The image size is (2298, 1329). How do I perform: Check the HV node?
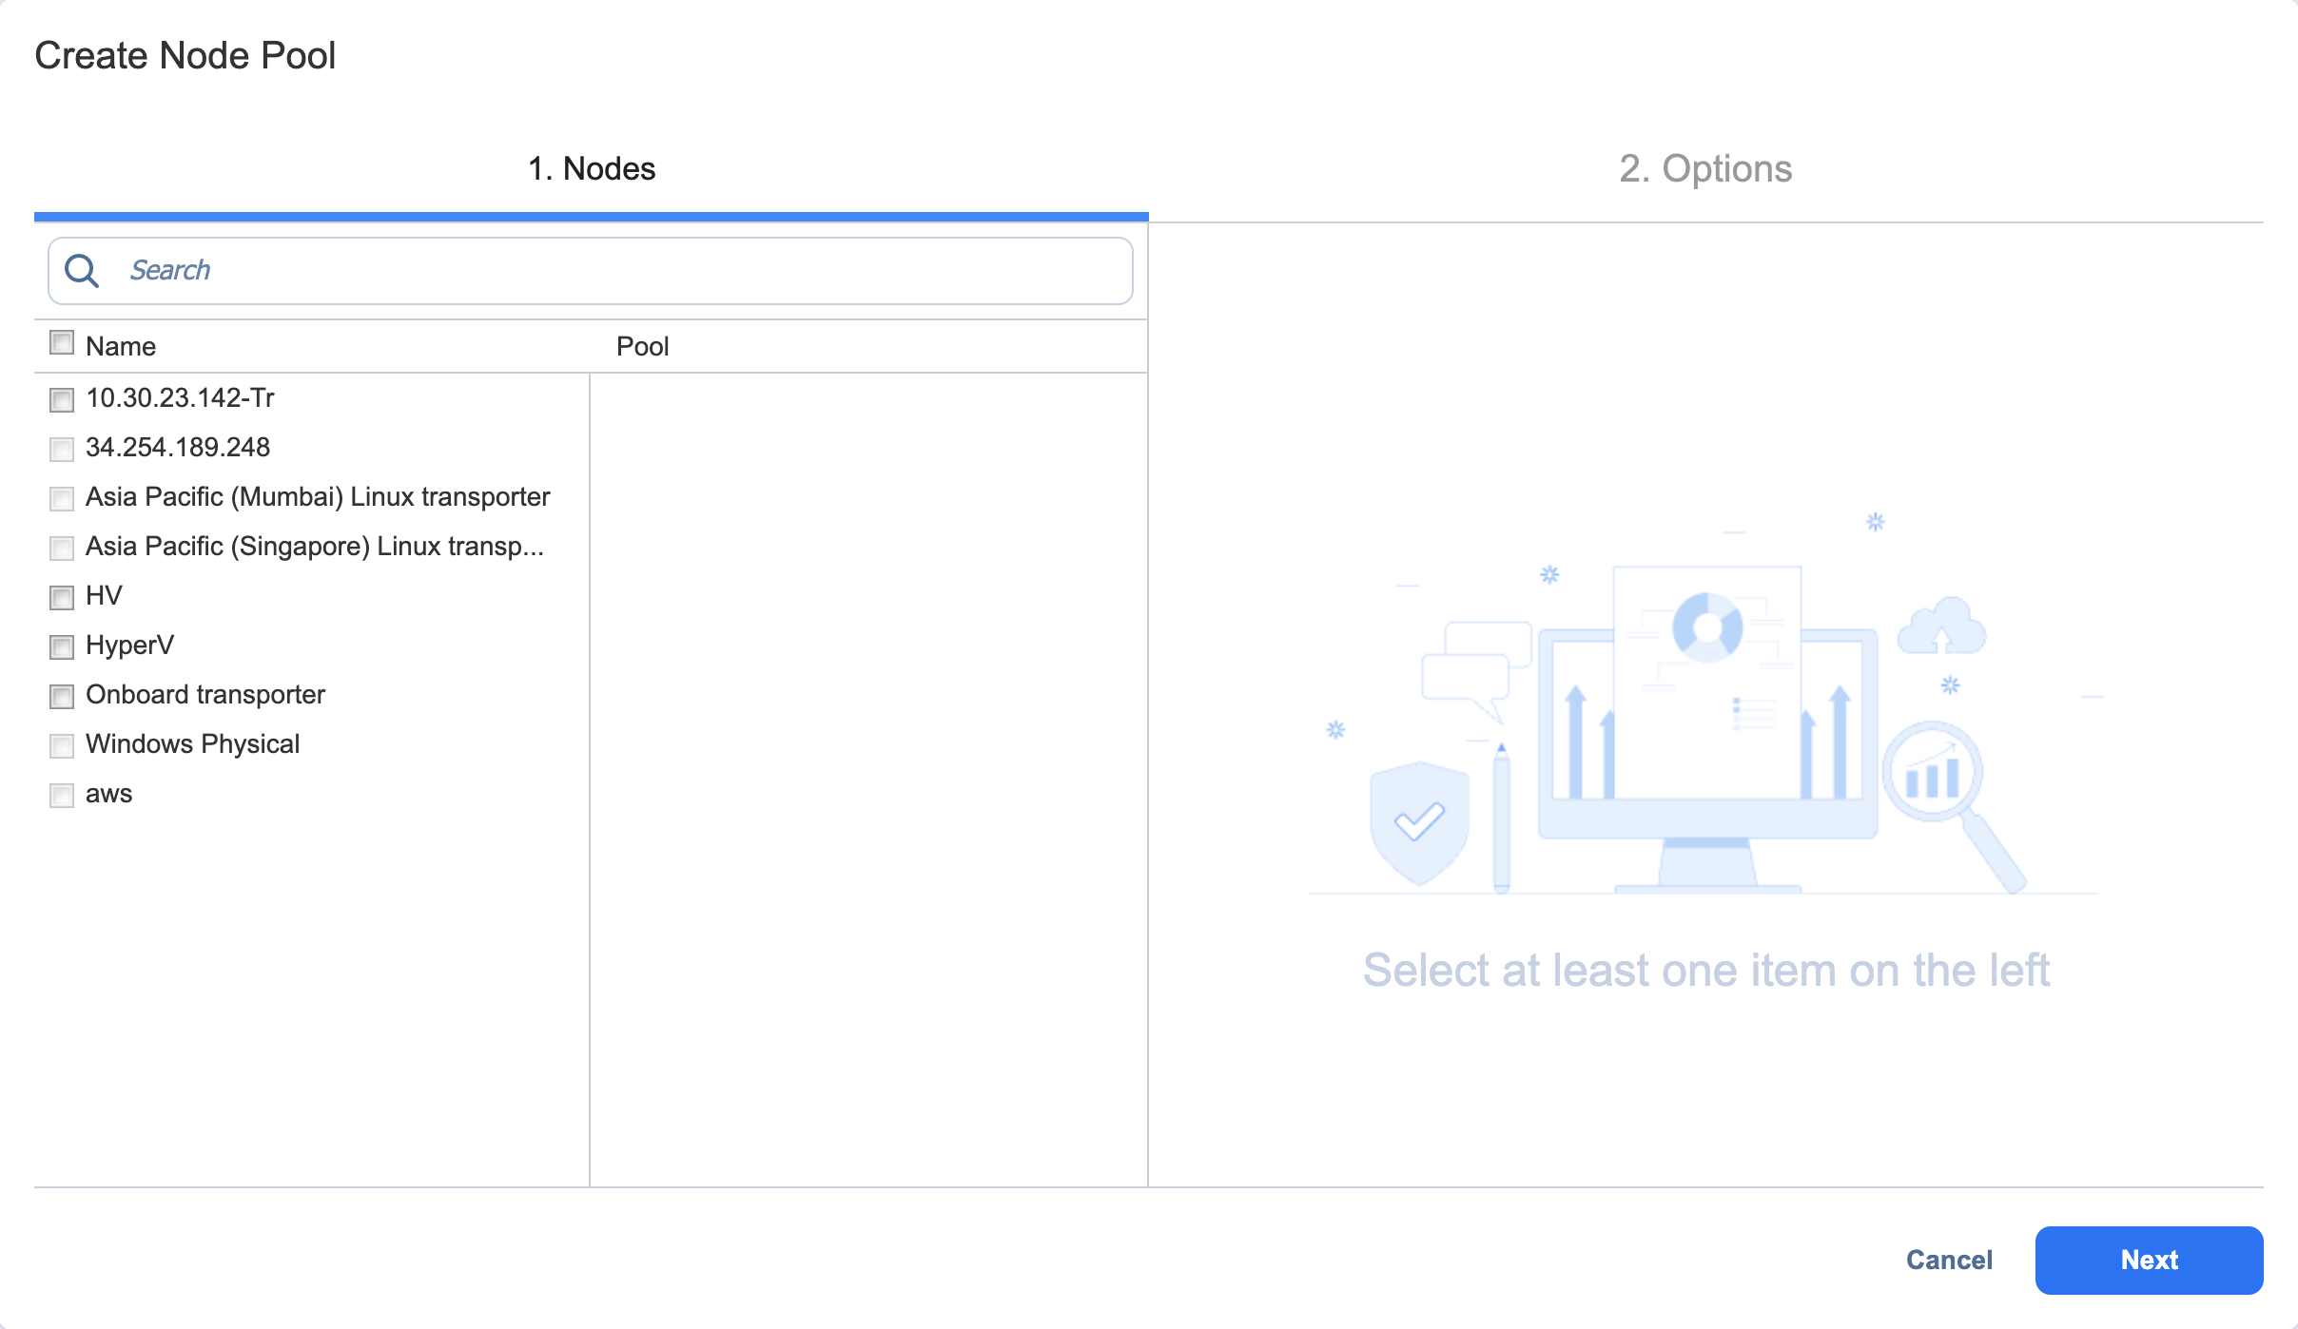pyautogui.click(x=62, y=598)
